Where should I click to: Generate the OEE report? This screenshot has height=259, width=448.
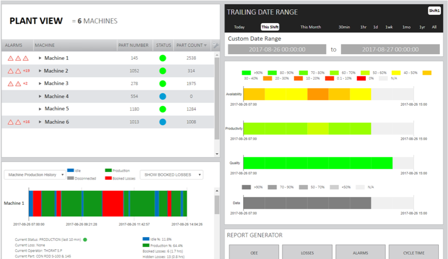253,252
